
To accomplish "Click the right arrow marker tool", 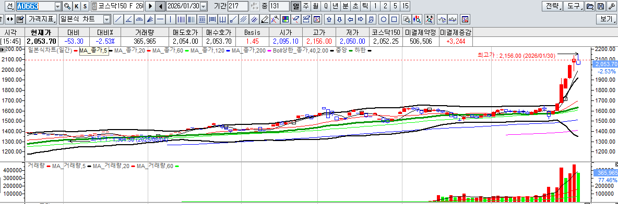I will pyautogui.click(x=361, y=19).
